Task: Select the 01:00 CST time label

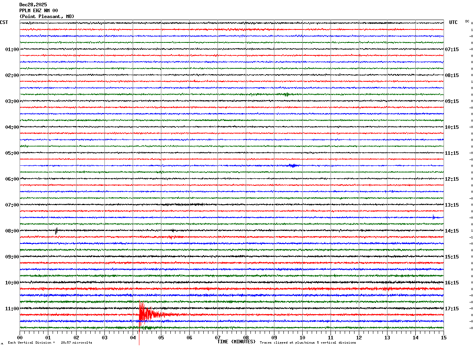Action: (12, 49)
